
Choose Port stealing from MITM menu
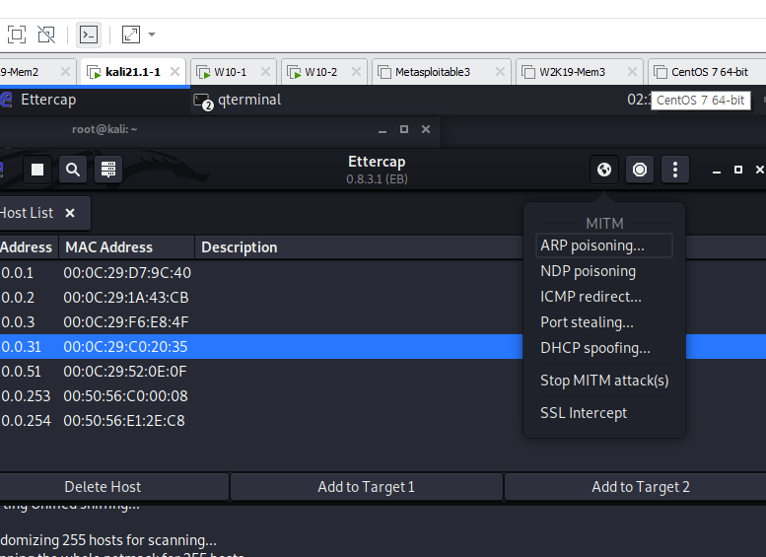[604, 322]
